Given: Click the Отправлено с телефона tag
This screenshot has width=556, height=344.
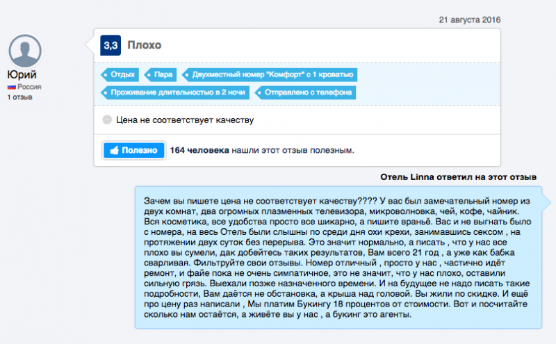Looking at the screenshot, I should [305, 92].
